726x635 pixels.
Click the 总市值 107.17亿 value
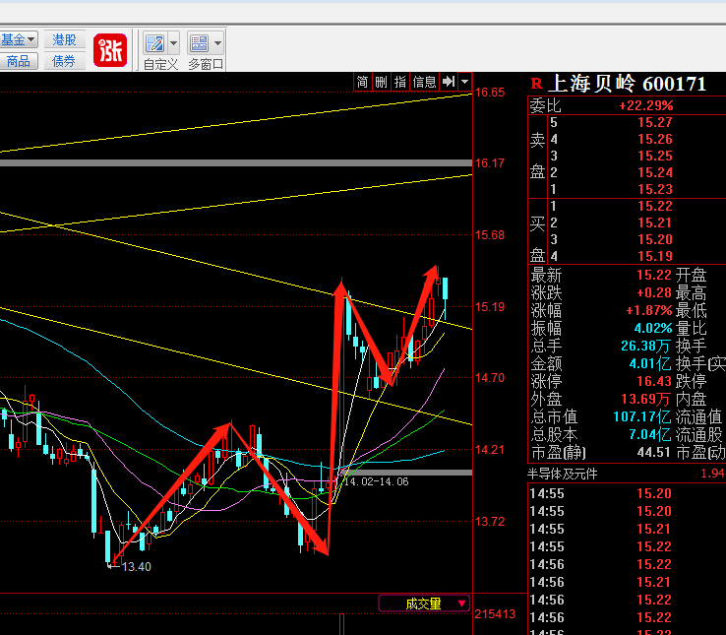coord(642,416)
